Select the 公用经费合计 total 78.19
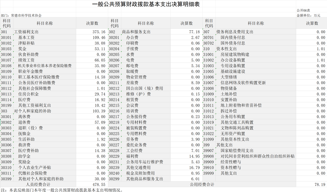Screen dimensions: 327x192 tap(320, 185)
